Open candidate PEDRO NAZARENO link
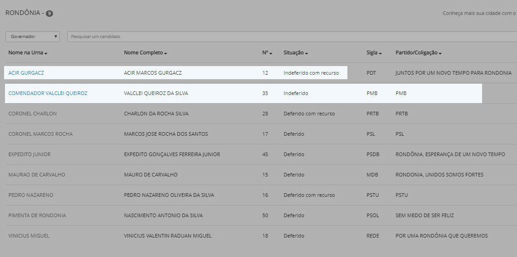The image size is (517, 257). pos(31,195)
